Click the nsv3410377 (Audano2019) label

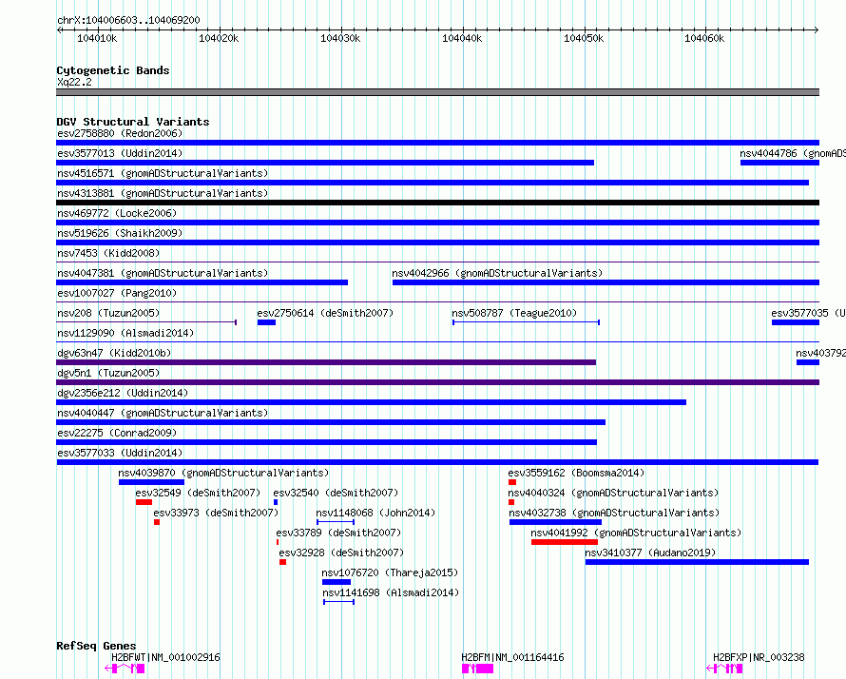(x=650, y=553)
